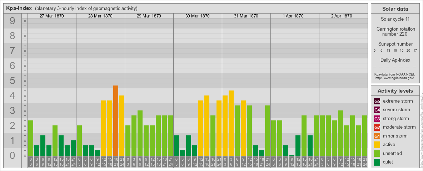
Task: Click the 31 Mar 1870 date header
Action: [x=246, y=16]
